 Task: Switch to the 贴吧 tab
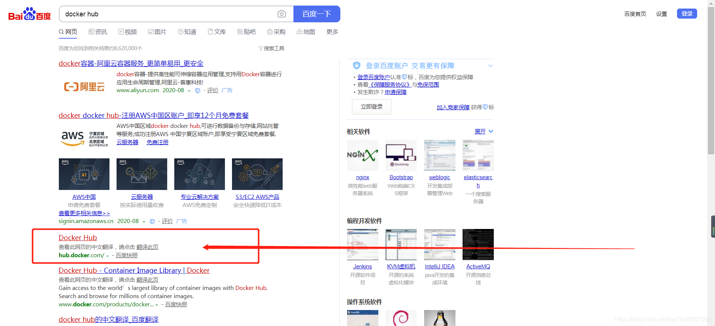click(x=247, y=32)
